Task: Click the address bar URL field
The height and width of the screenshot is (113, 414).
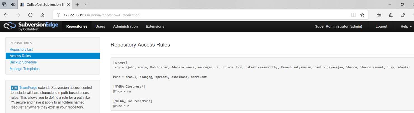Action: [202, 15]
